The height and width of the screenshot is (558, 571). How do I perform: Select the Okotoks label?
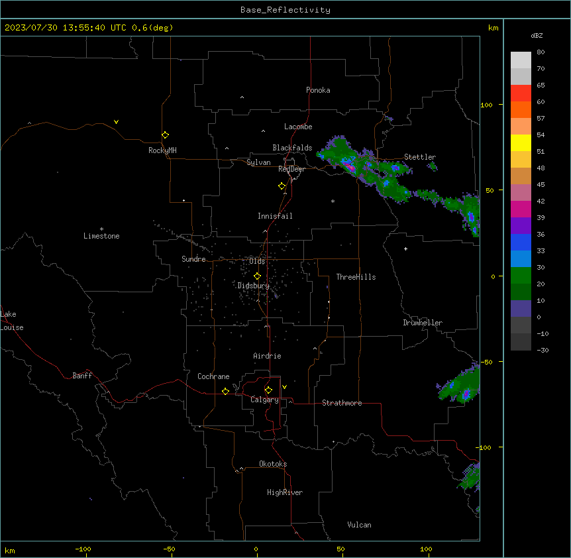[x=273, y=464]
